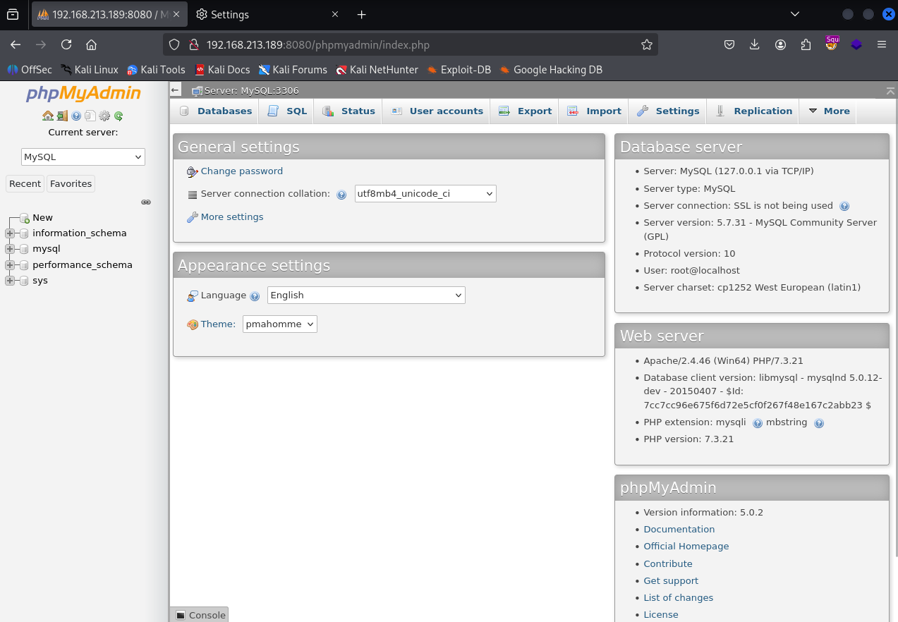This screenshot has width=898, height=622.
Task: Click the log out door icon
Action: coord(62,116)
